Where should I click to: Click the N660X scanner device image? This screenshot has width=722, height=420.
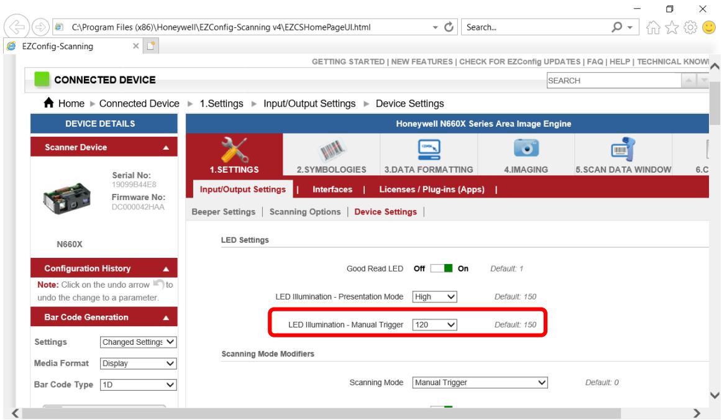(66, 198)
